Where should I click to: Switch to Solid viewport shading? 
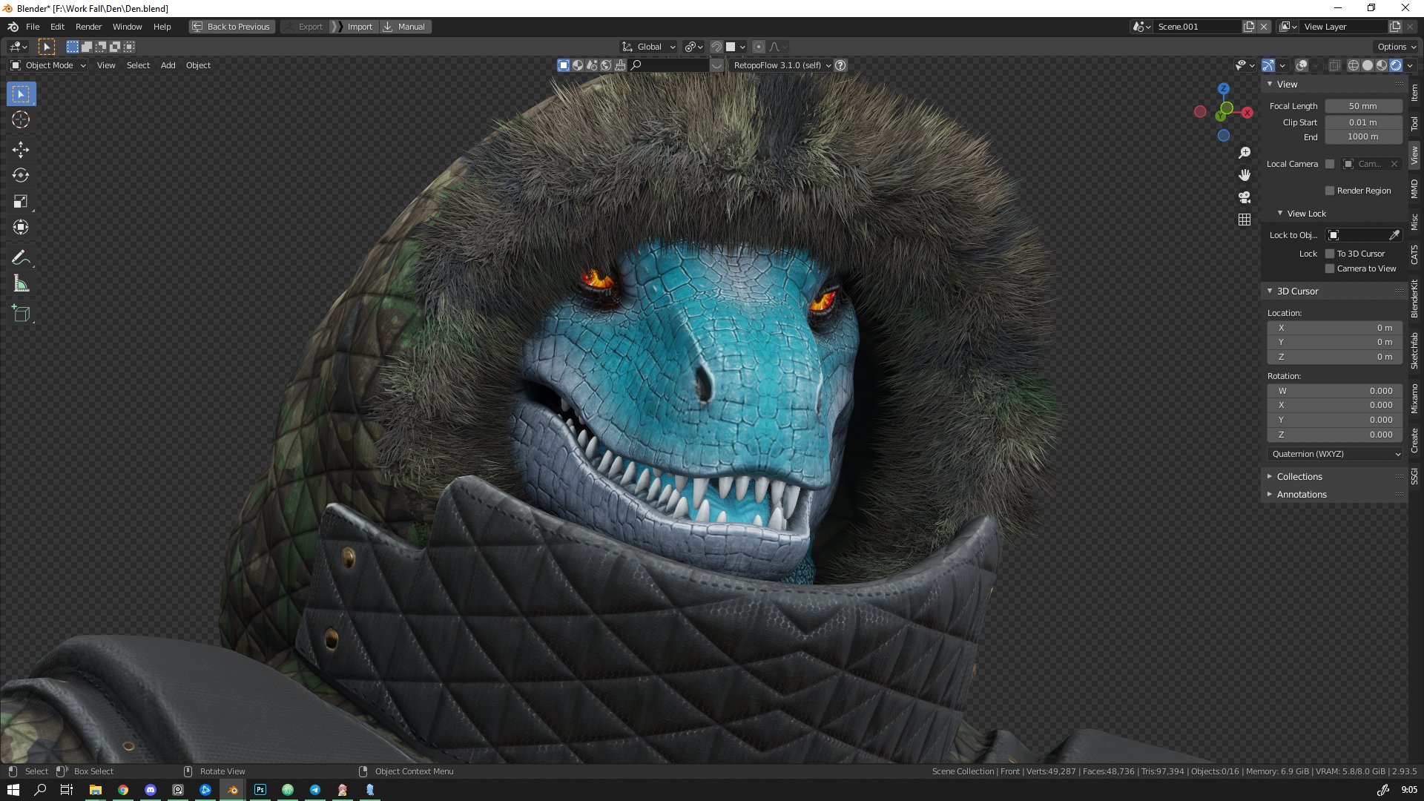tap(1368, 65)
